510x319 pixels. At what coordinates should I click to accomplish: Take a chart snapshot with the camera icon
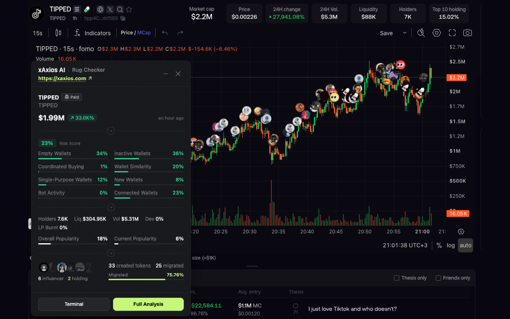coord(467,33)
